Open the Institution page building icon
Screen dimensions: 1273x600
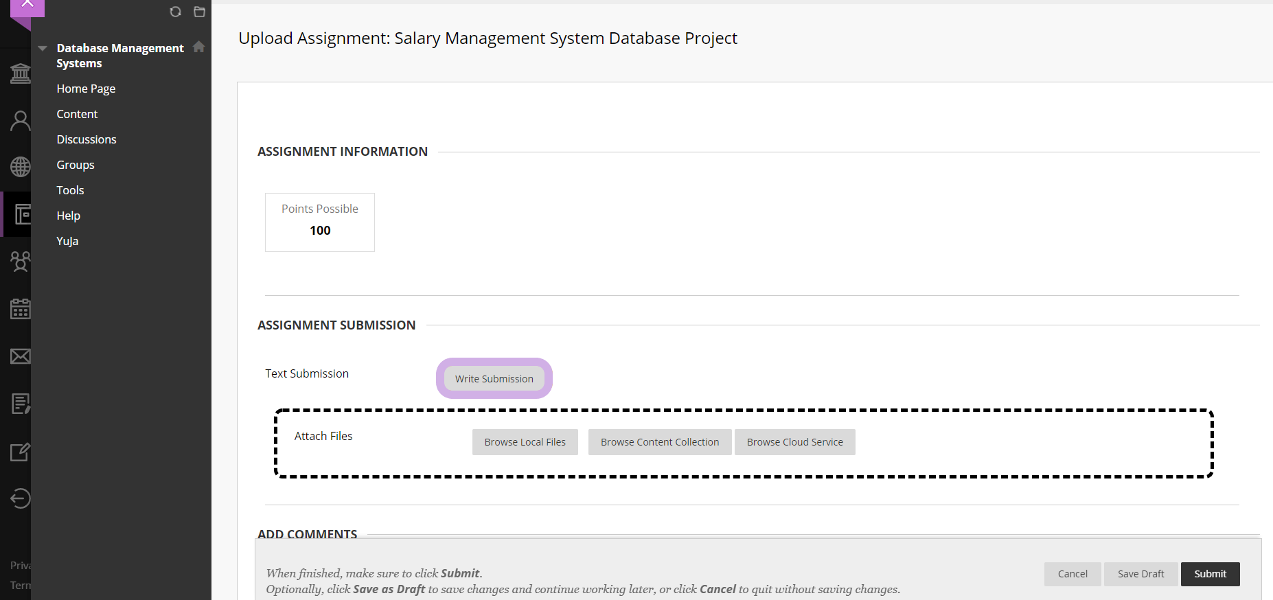click(x=20, y=73)
